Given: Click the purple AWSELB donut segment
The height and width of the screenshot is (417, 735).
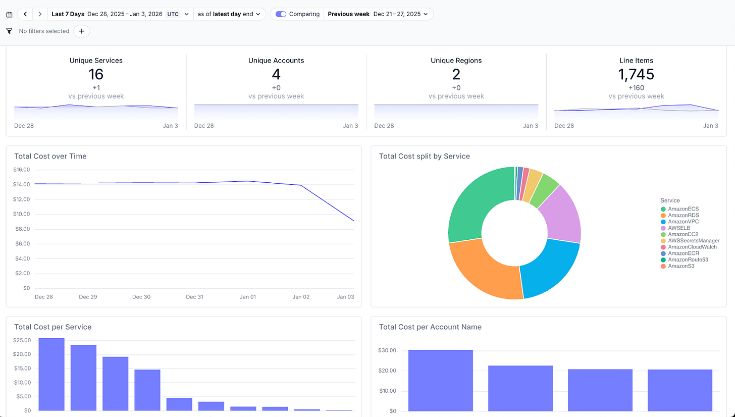Looking at the screenshot, I should tap(562, 215).
